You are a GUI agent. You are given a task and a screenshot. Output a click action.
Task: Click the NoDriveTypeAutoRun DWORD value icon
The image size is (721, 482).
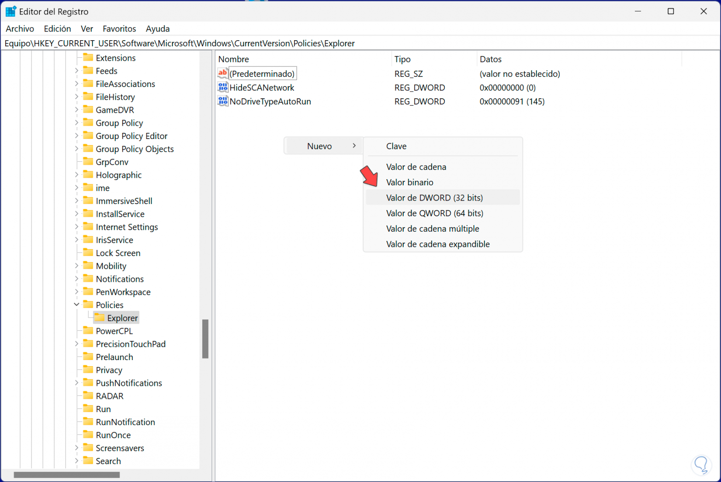click(223, 101)
